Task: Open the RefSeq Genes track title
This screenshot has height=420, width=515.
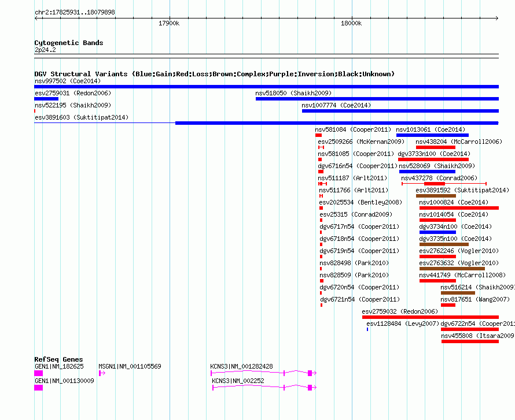Action: [x=58, y=359]
